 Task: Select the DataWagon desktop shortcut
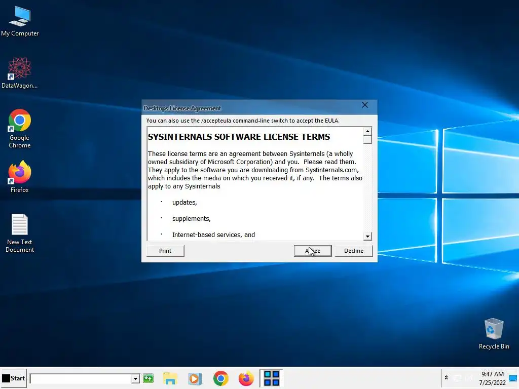pyautogui.click(x=20, y=73)
